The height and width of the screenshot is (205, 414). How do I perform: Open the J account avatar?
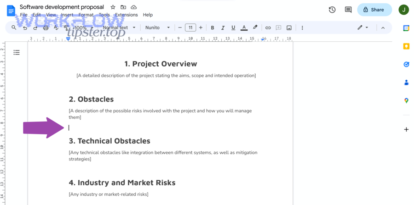pyautogui.click(x=404, y=10)
